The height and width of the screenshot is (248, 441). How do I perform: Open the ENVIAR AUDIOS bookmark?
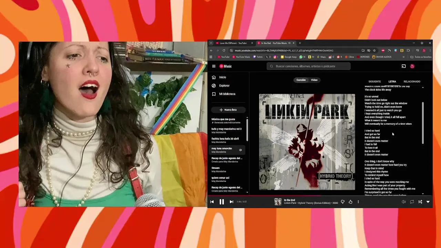382,57
